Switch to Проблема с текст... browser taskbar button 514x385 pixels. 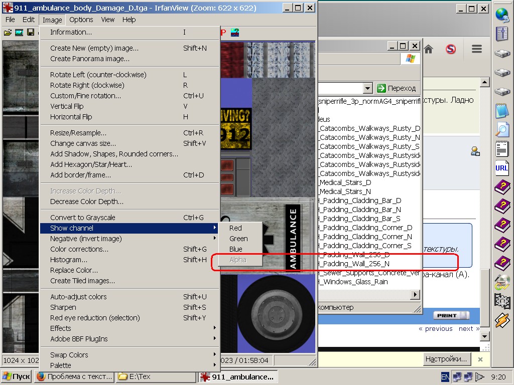point(75,377)
